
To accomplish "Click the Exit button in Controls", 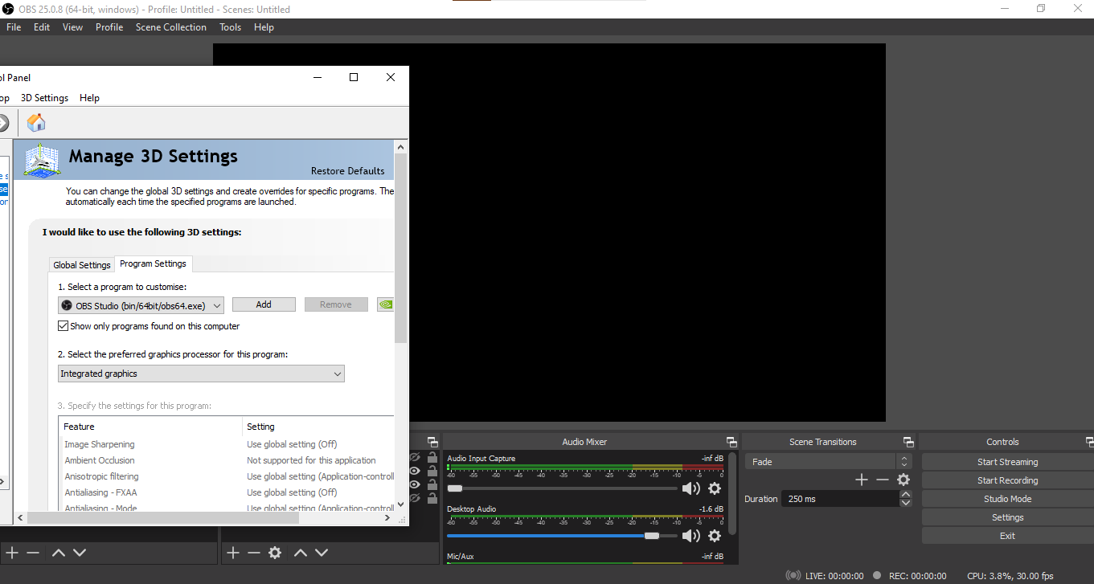I will (x=1007, y=536).
